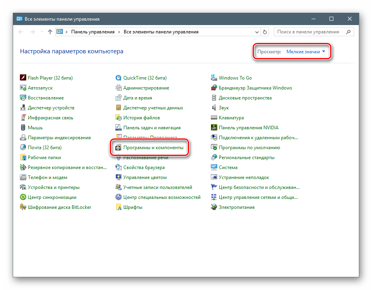Click the Свойства браузера icon
Screen dimensions: 372x290
[119, 167]
